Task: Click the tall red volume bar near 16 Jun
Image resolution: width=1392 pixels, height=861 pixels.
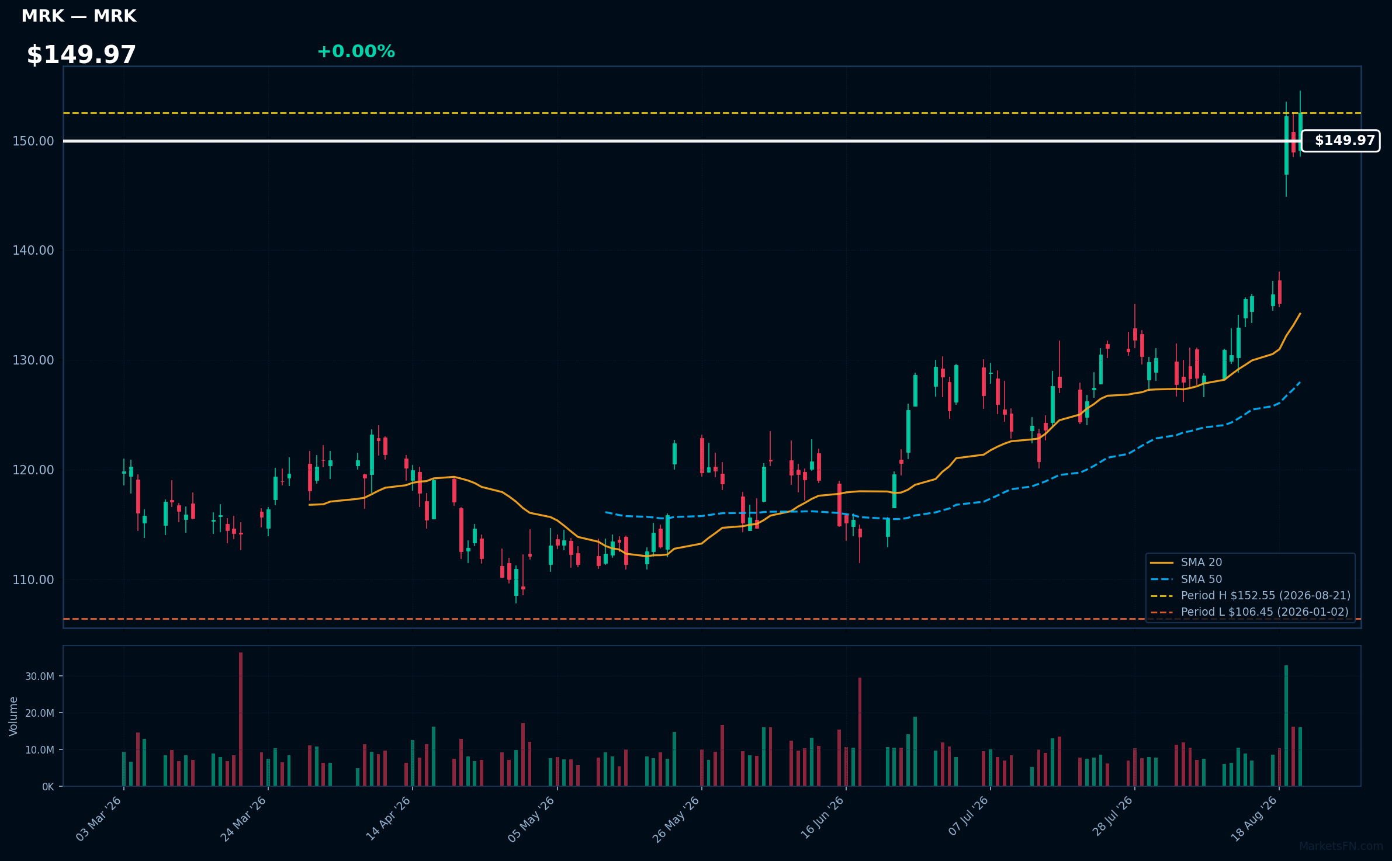Action: point(860,732)
